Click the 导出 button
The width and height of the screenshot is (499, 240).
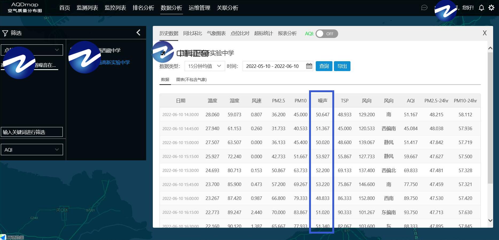click(x=342, y=66)
